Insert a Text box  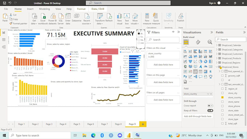click(127, 19)
